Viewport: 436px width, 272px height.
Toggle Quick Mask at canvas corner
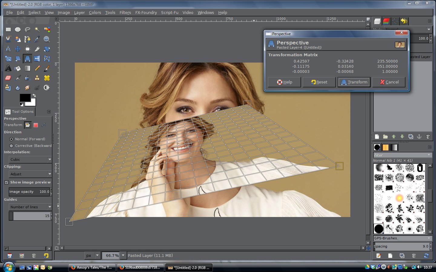[x=57, y=248]
